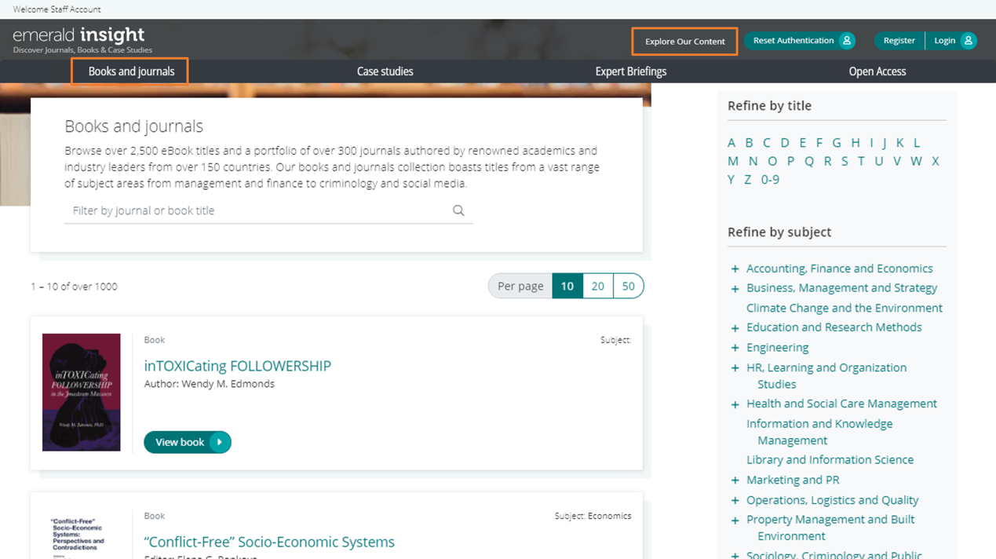This screenshot has height=559, width=996.
Task: Click the user icon beside Login
Action: [969, 41]
